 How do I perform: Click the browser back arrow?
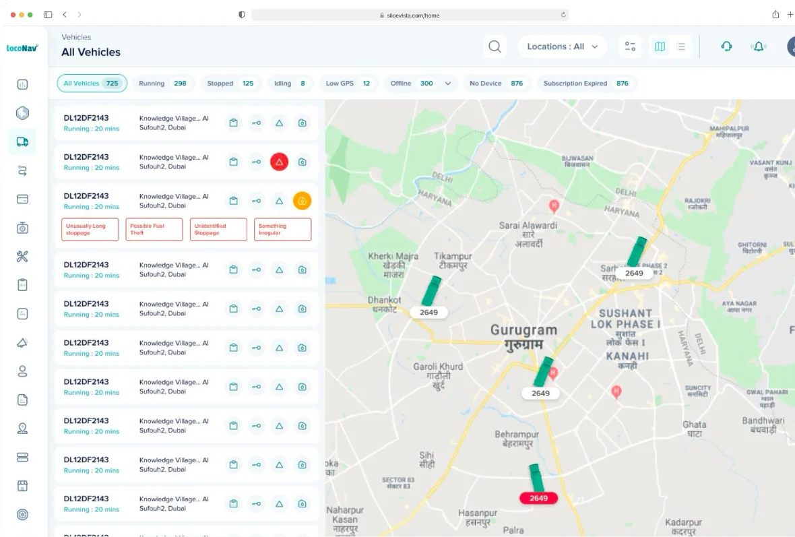65,15
